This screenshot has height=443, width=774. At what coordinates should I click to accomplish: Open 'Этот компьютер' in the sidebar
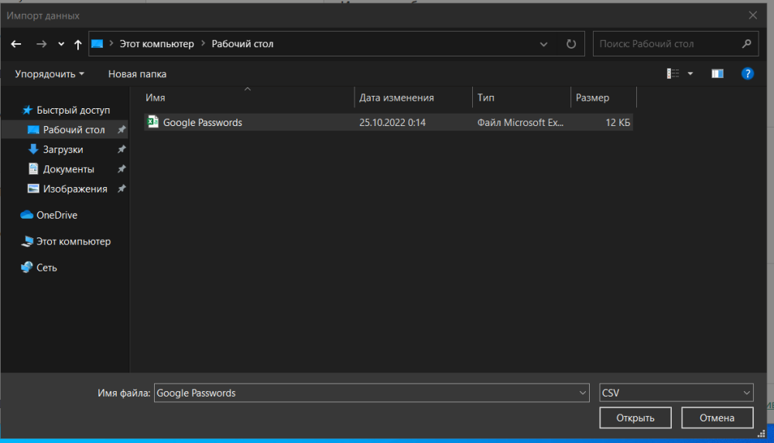click(x=66, y=242)
